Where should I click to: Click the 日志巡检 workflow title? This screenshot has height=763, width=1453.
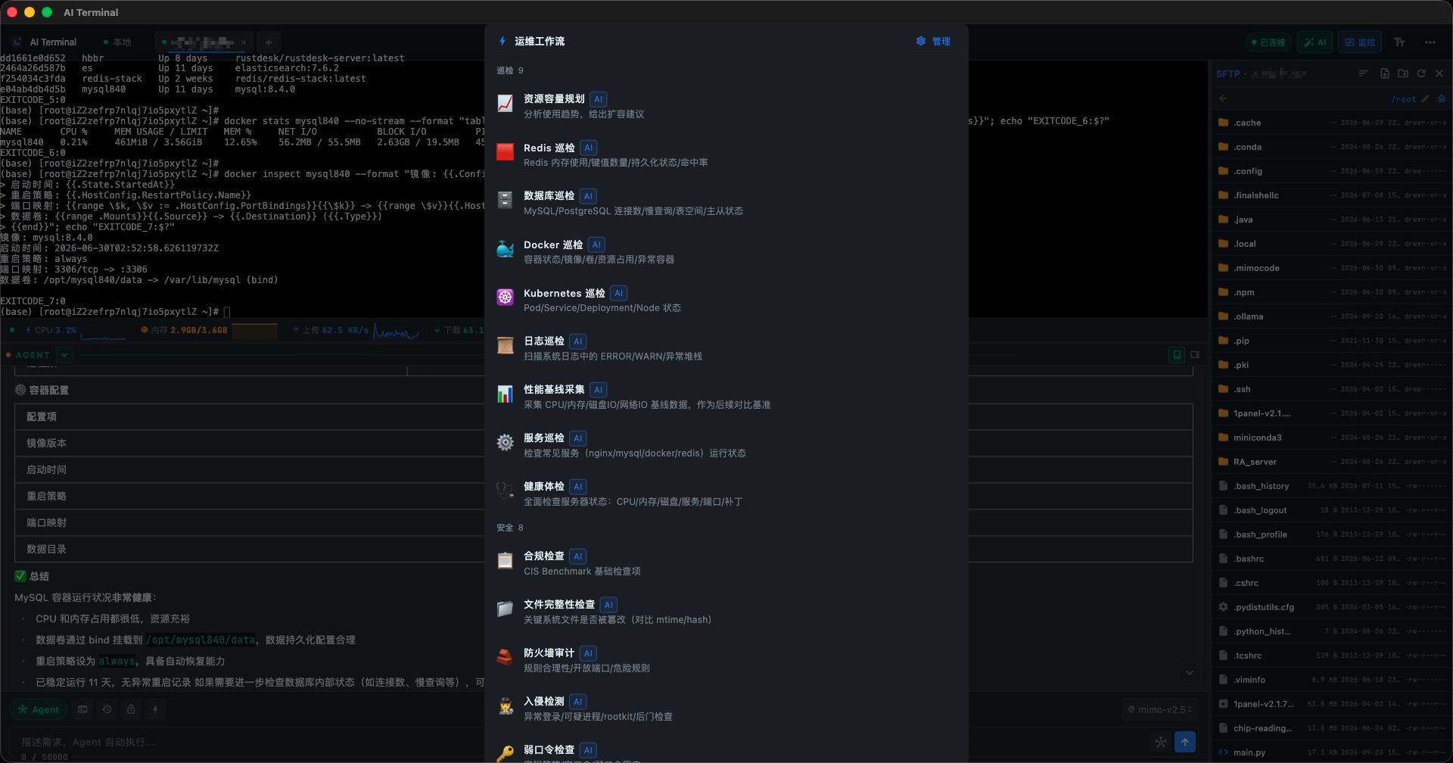pyautogui.click(x=543, y=341)
